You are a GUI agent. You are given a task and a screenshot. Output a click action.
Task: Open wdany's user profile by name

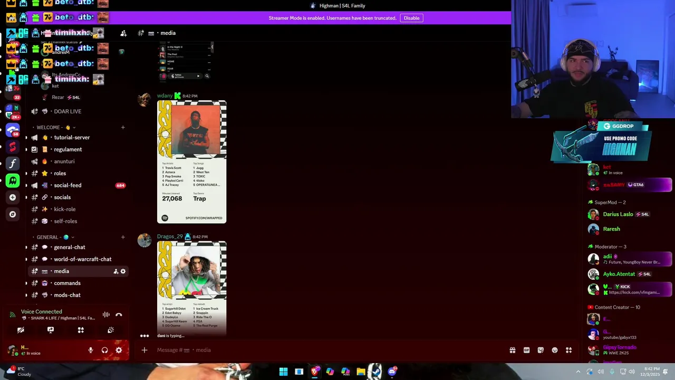(165, 96)
